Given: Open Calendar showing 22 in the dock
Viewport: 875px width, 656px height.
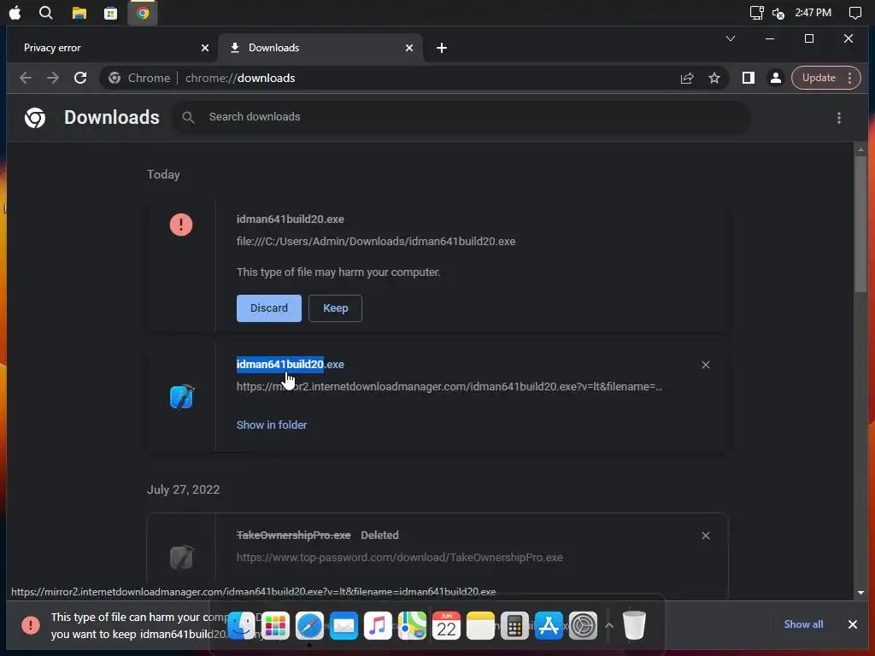Looking at the screenshot, I should (446, 625).
